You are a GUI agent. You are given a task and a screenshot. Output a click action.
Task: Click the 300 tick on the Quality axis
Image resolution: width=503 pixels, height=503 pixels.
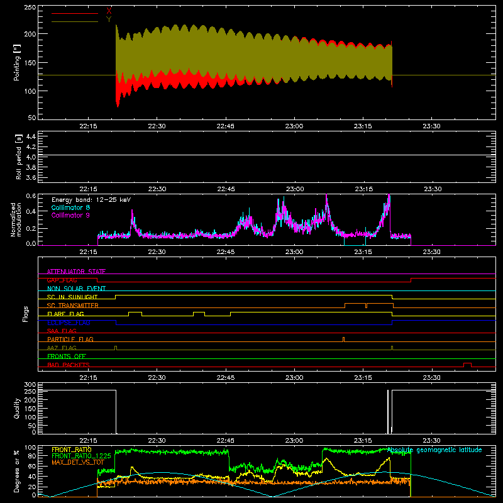pos(30,385)
